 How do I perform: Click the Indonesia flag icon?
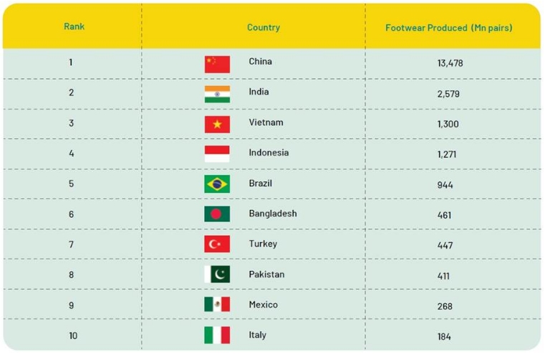click(217, 154)
